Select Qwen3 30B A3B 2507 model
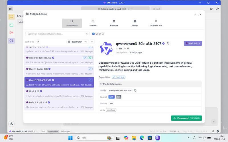228x142 pixels. [x=59, y=82]
